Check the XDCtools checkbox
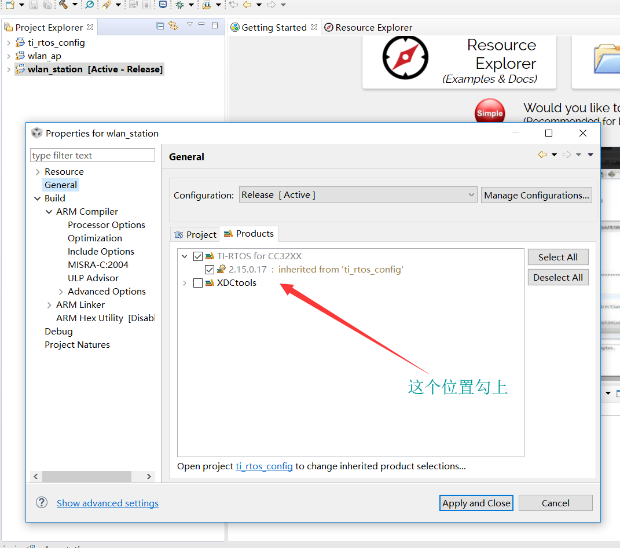The width and height of the screenshot is (620, 548). [x=198, y=283]
